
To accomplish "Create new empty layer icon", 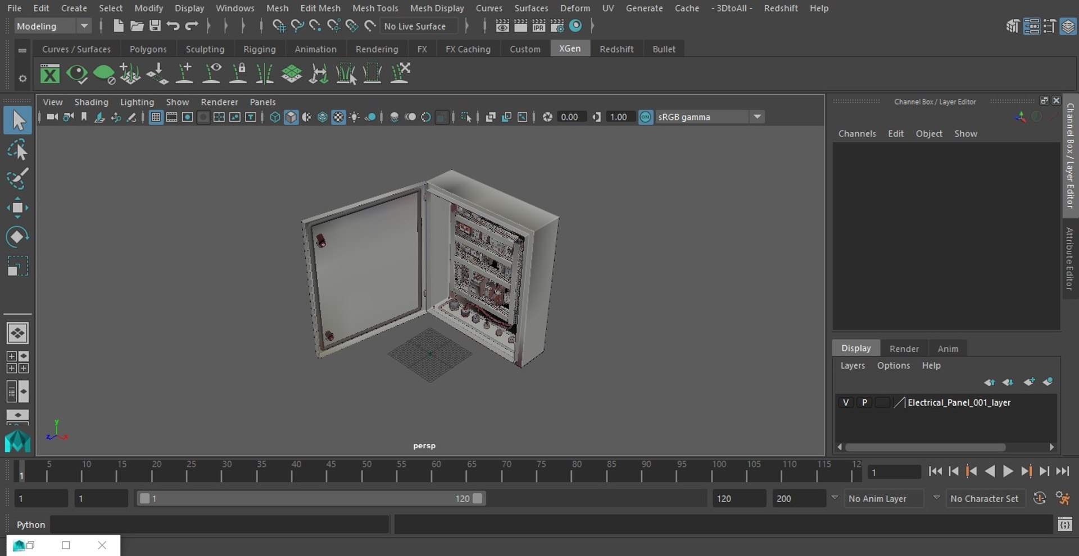I will tap(1028, 382).
